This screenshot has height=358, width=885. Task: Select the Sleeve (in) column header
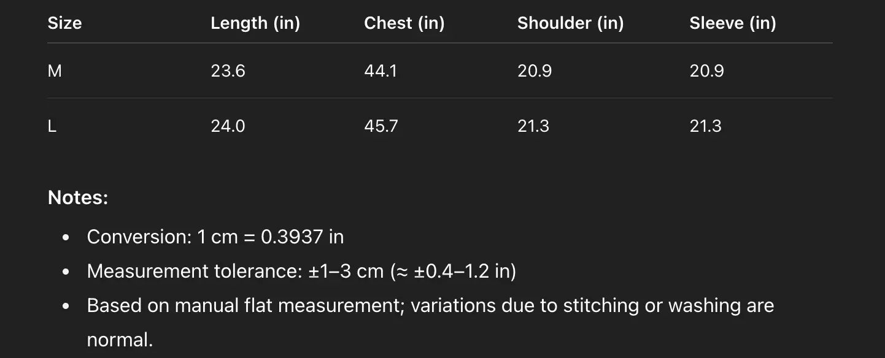(732, 23)
